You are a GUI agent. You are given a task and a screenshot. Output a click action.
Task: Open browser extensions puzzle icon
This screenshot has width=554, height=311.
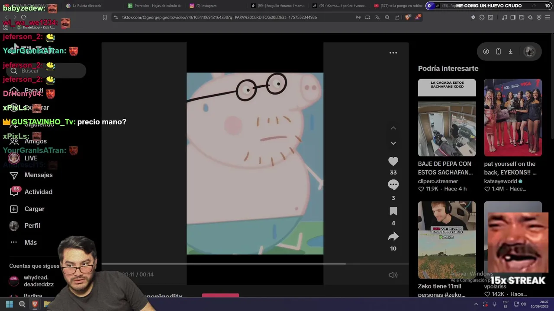point(482,17)
